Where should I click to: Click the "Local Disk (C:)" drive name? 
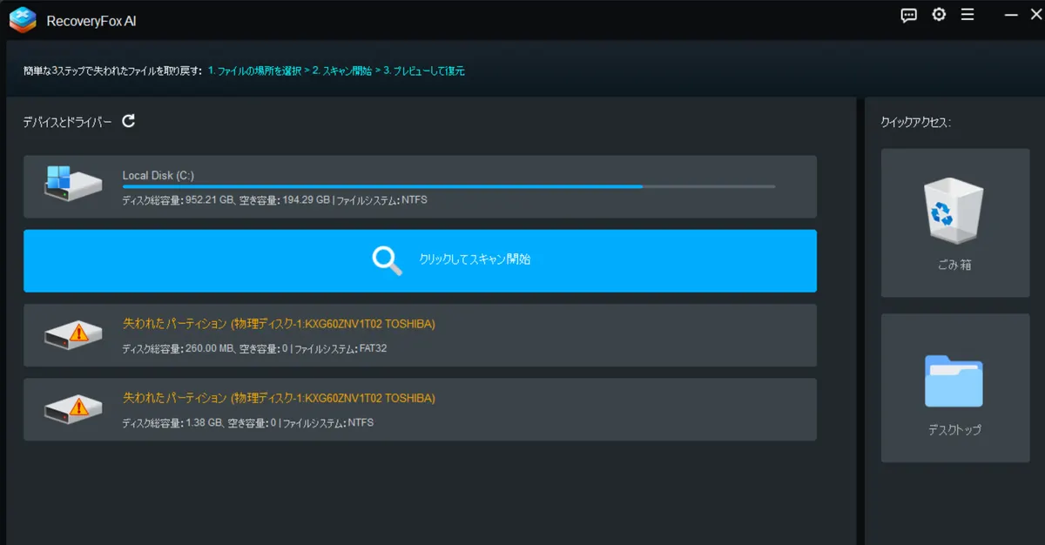158,176
